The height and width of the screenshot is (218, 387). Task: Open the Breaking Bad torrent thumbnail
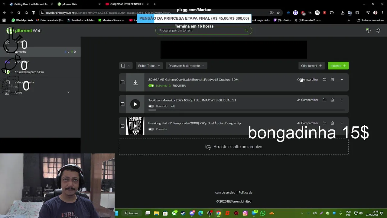(135, 126)
